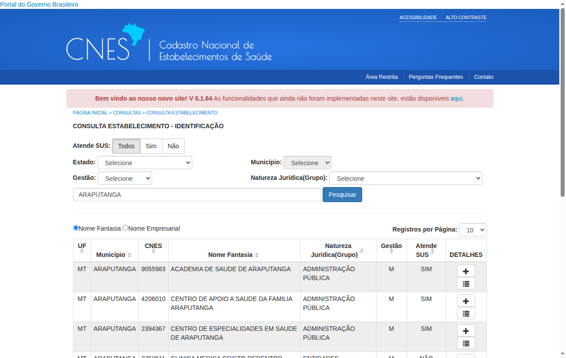Click plus icon for CENTRO DE ESPECIALIDADES row
The image size is (566, 358).
[x=466, y=330]
